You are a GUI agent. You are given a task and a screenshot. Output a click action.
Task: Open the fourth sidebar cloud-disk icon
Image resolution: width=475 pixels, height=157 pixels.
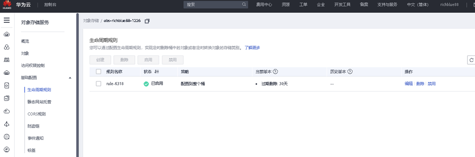coord(7,73)
